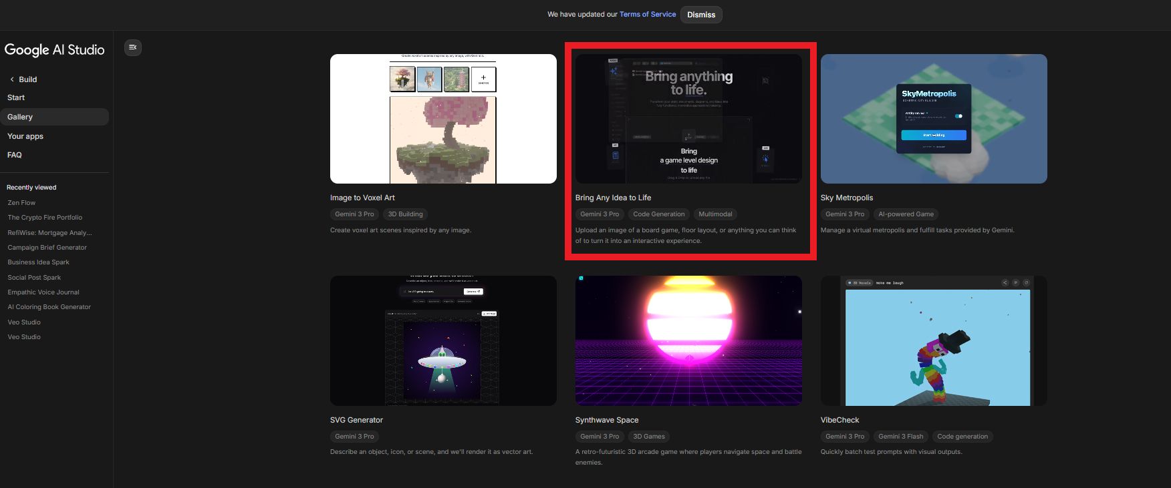Image resolution: width=1171 pixels, height=488 pixels.
Task: Click the AI-powered Game tag
Action: 906,214
